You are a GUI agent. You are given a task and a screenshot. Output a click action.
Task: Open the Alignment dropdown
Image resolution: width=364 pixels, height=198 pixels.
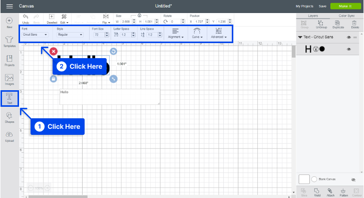(176, 33)
